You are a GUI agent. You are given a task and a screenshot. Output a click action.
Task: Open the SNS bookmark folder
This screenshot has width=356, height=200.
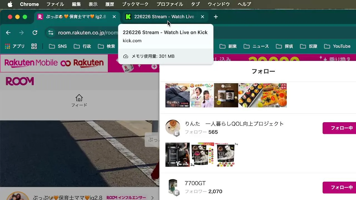point(58,46)
